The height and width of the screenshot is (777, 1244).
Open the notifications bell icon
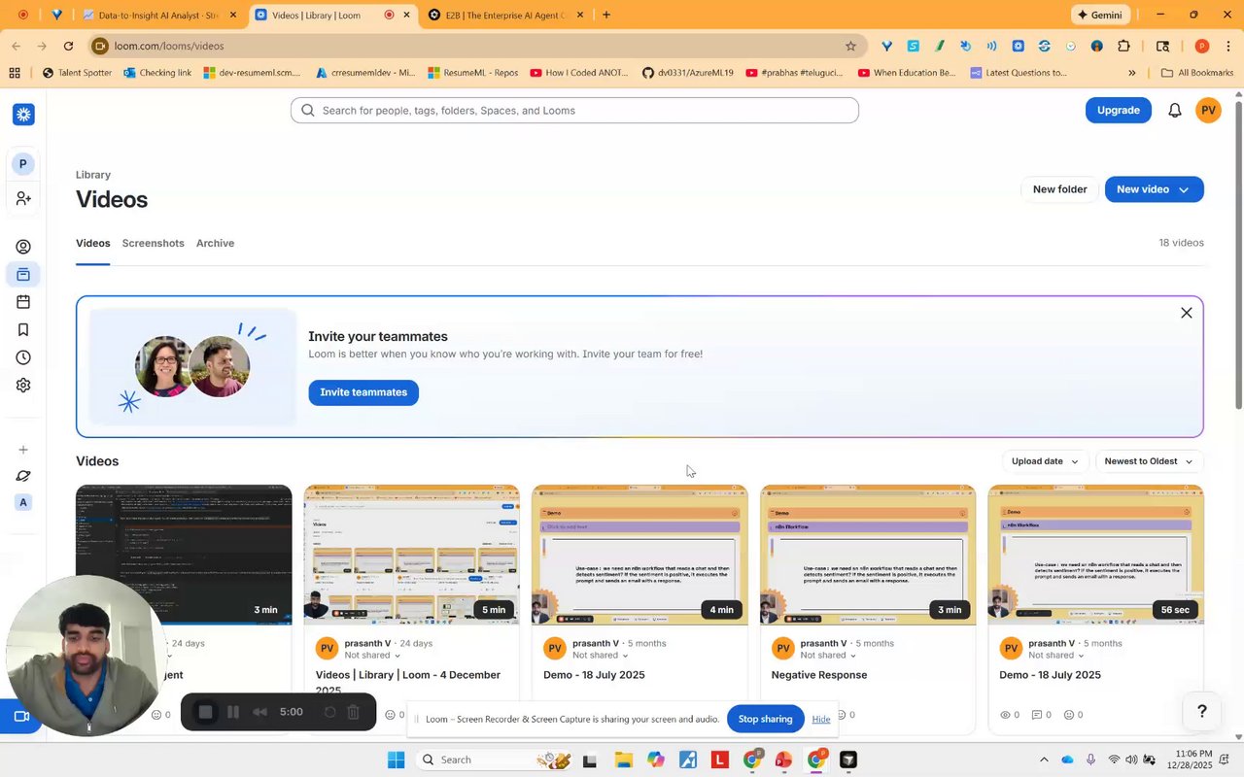pyautogui.click(x=1175, y=111)
